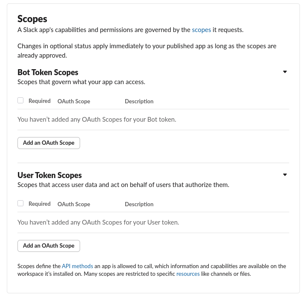Click the Required label in User section

[40, 204]
